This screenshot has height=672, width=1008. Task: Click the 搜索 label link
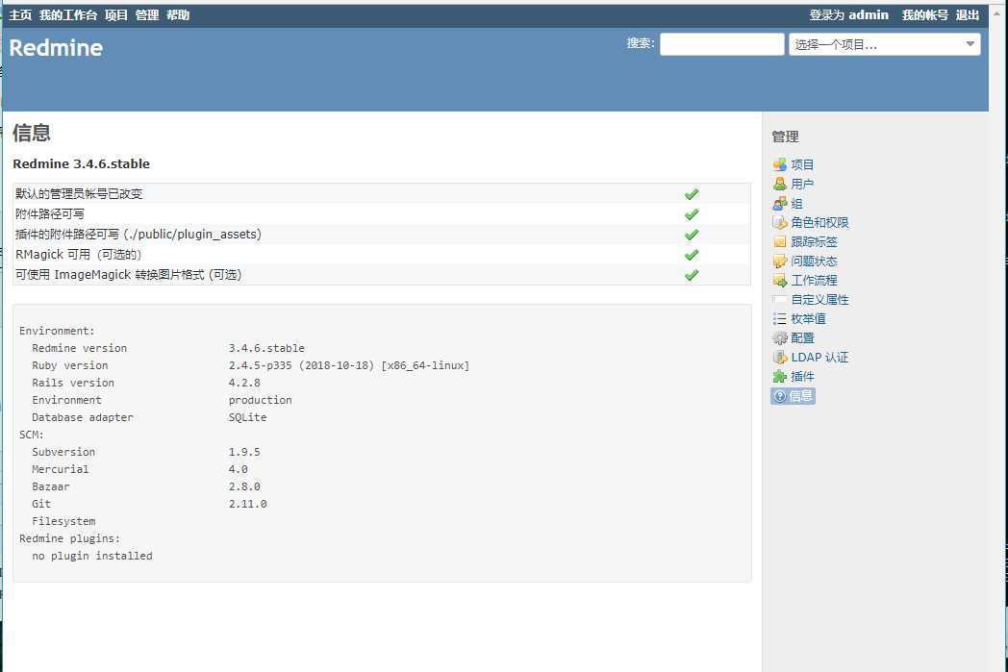[639, 43]
